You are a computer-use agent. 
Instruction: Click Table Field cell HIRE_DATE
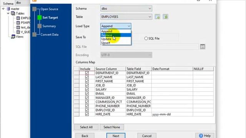click(138, 114)
